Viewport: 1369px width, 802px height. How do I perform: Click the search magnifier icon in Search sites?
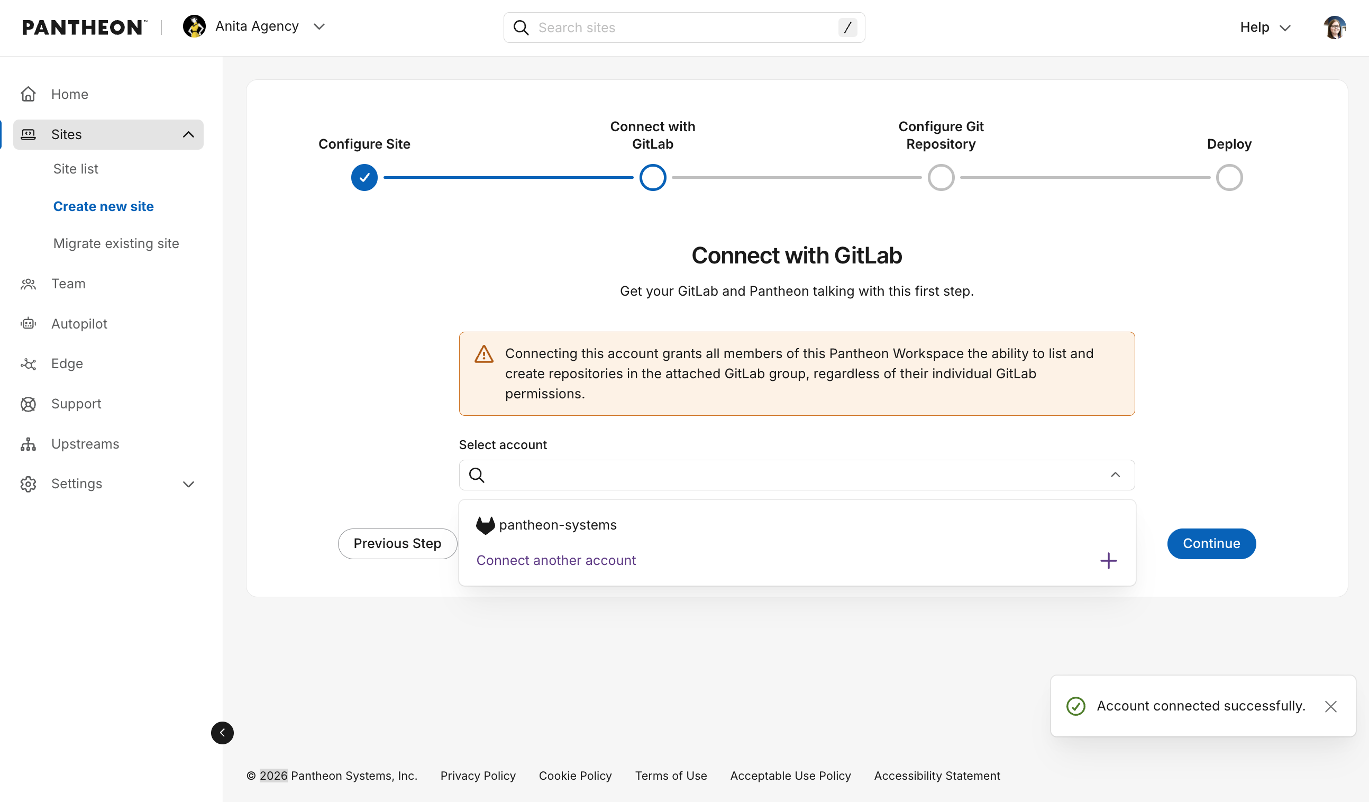[521, 28]
